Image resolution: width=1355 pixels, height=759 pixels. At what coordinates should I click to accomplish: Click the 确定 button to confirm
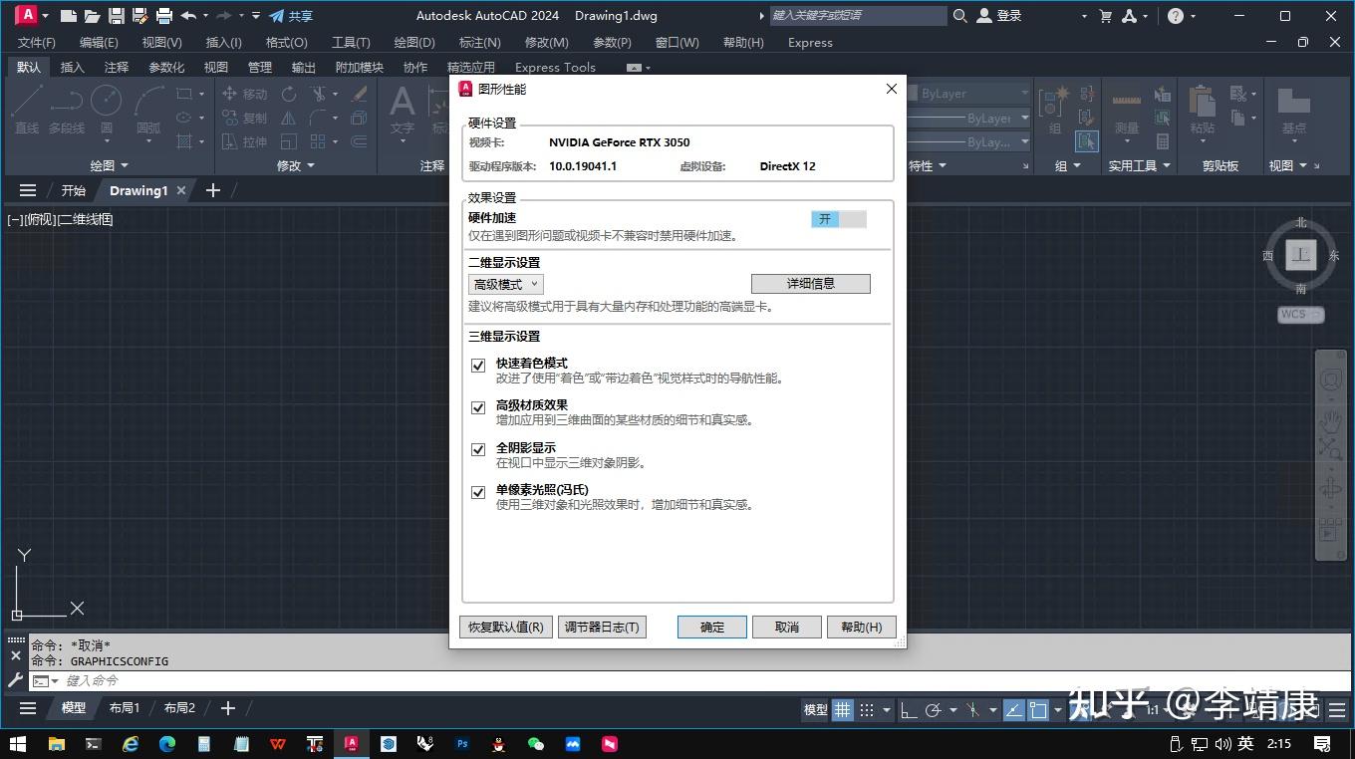tap(710, 627)
